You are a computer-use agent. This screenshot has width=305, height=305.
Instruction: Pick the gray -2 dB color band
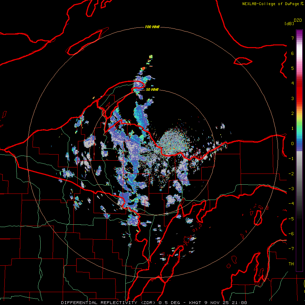[299, 174]
